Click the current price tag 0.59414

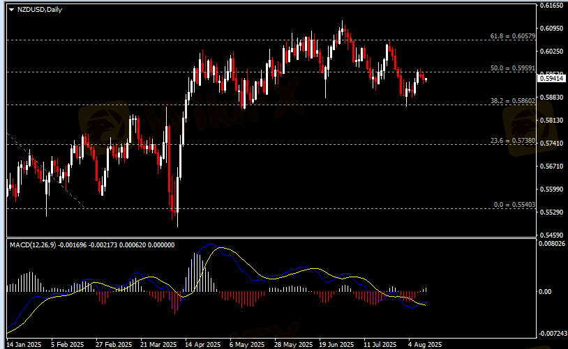pos(551,78)
